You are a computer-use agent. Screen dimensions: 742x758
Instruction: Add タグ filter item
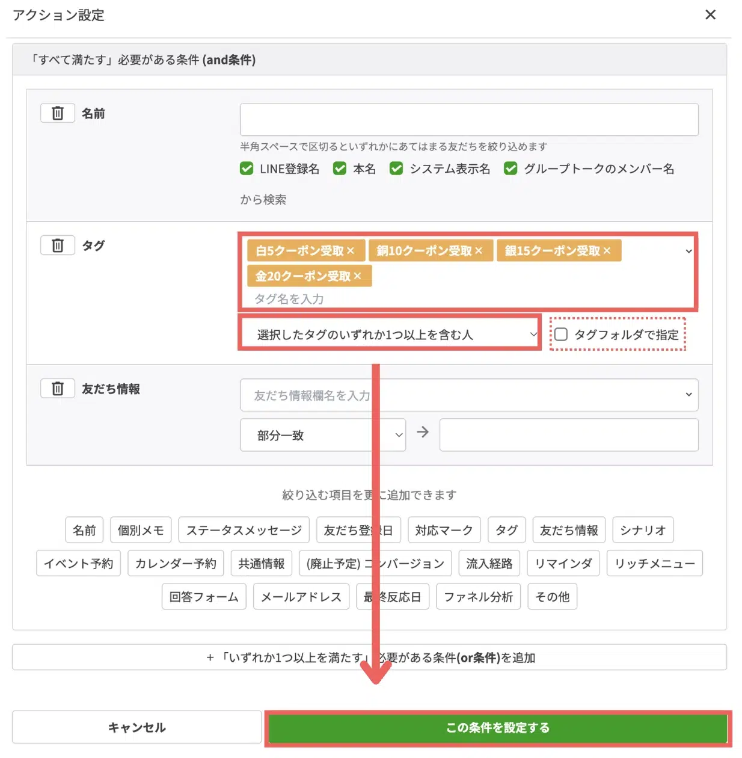pyautogui.click(x=506, y=530)
